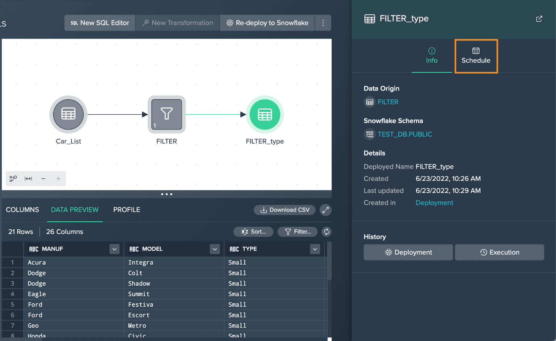Zoom out using the minus control
The image size is (556, 341).
[x=43, y=178]
